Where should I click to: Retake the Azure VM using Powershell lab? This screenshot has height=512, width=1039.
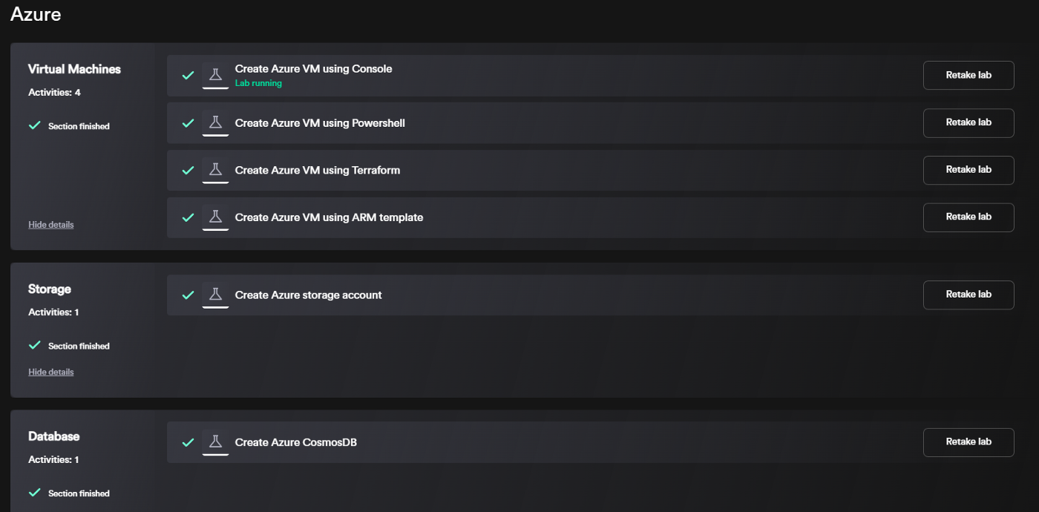(968, 122)
